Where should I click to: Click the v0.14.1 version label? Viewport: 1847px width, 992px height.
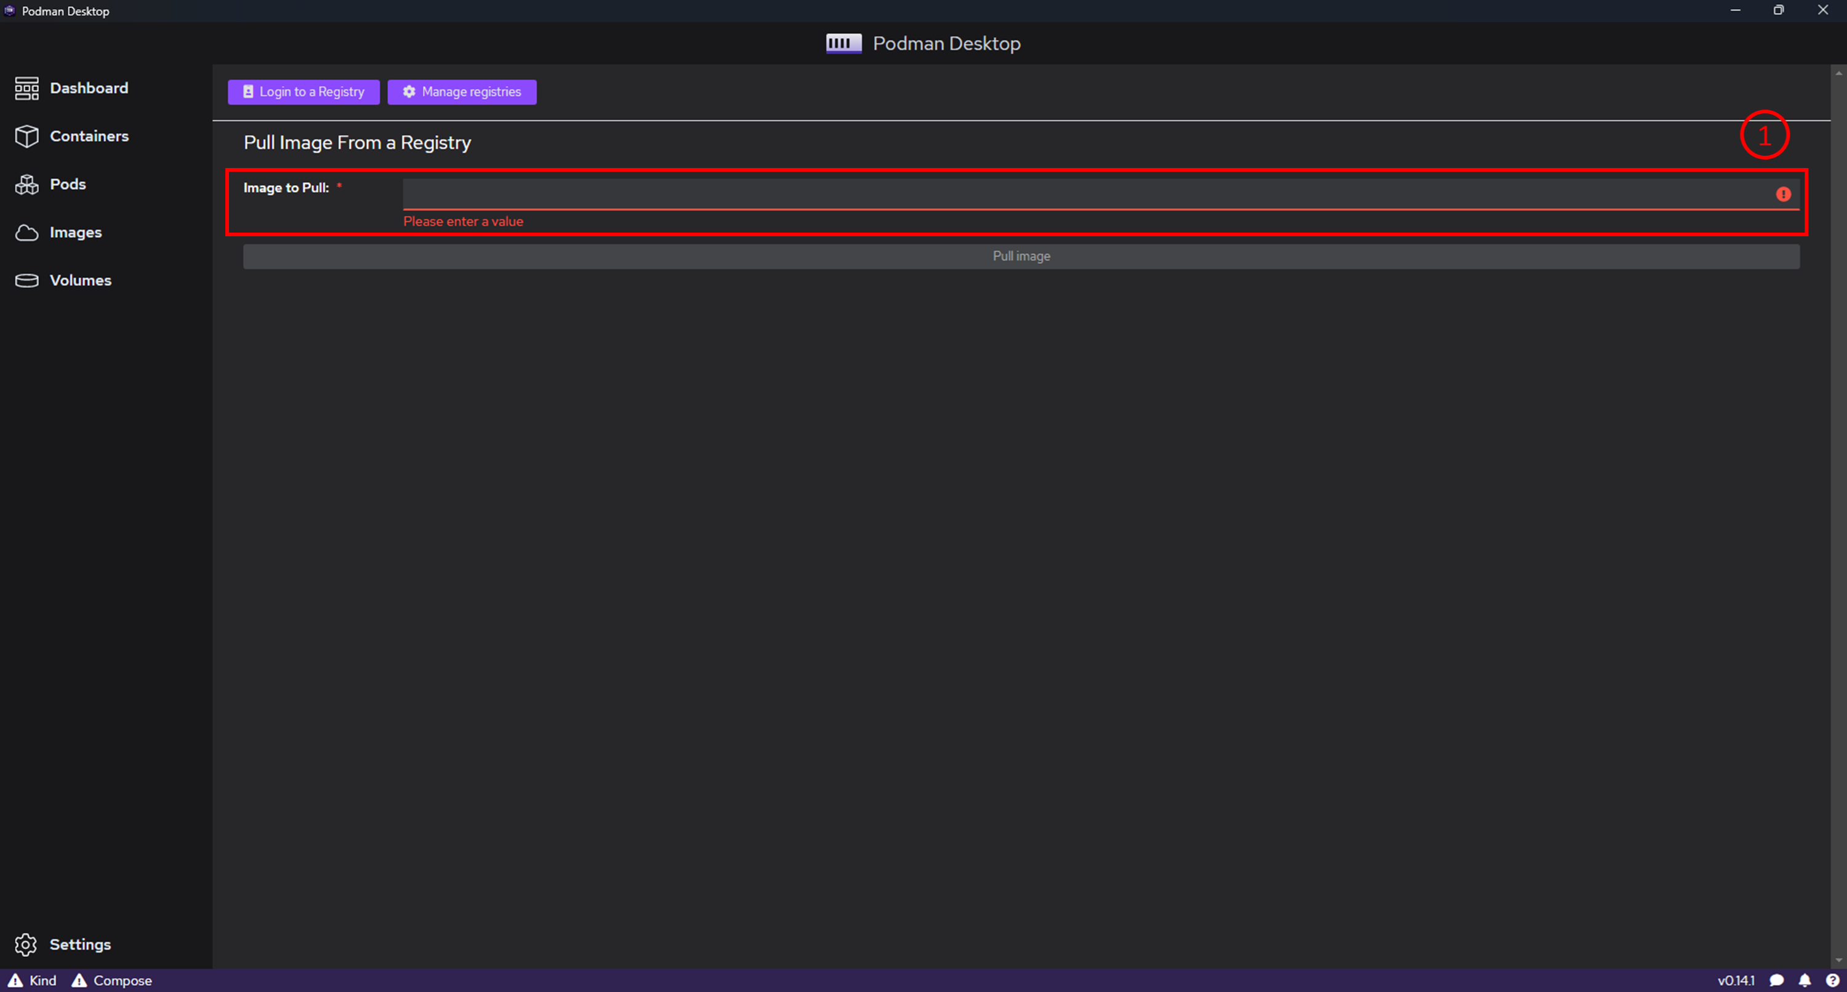coord(1736,980)
